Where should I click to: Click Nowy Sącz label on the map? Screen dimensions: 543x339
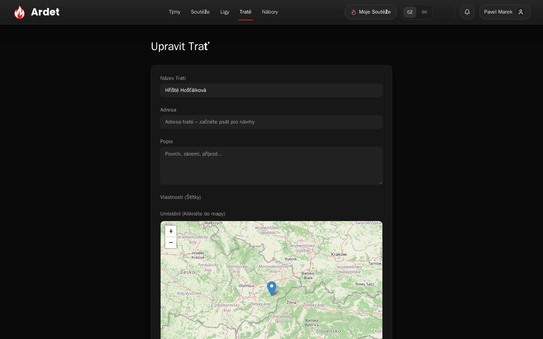point(365,284)
